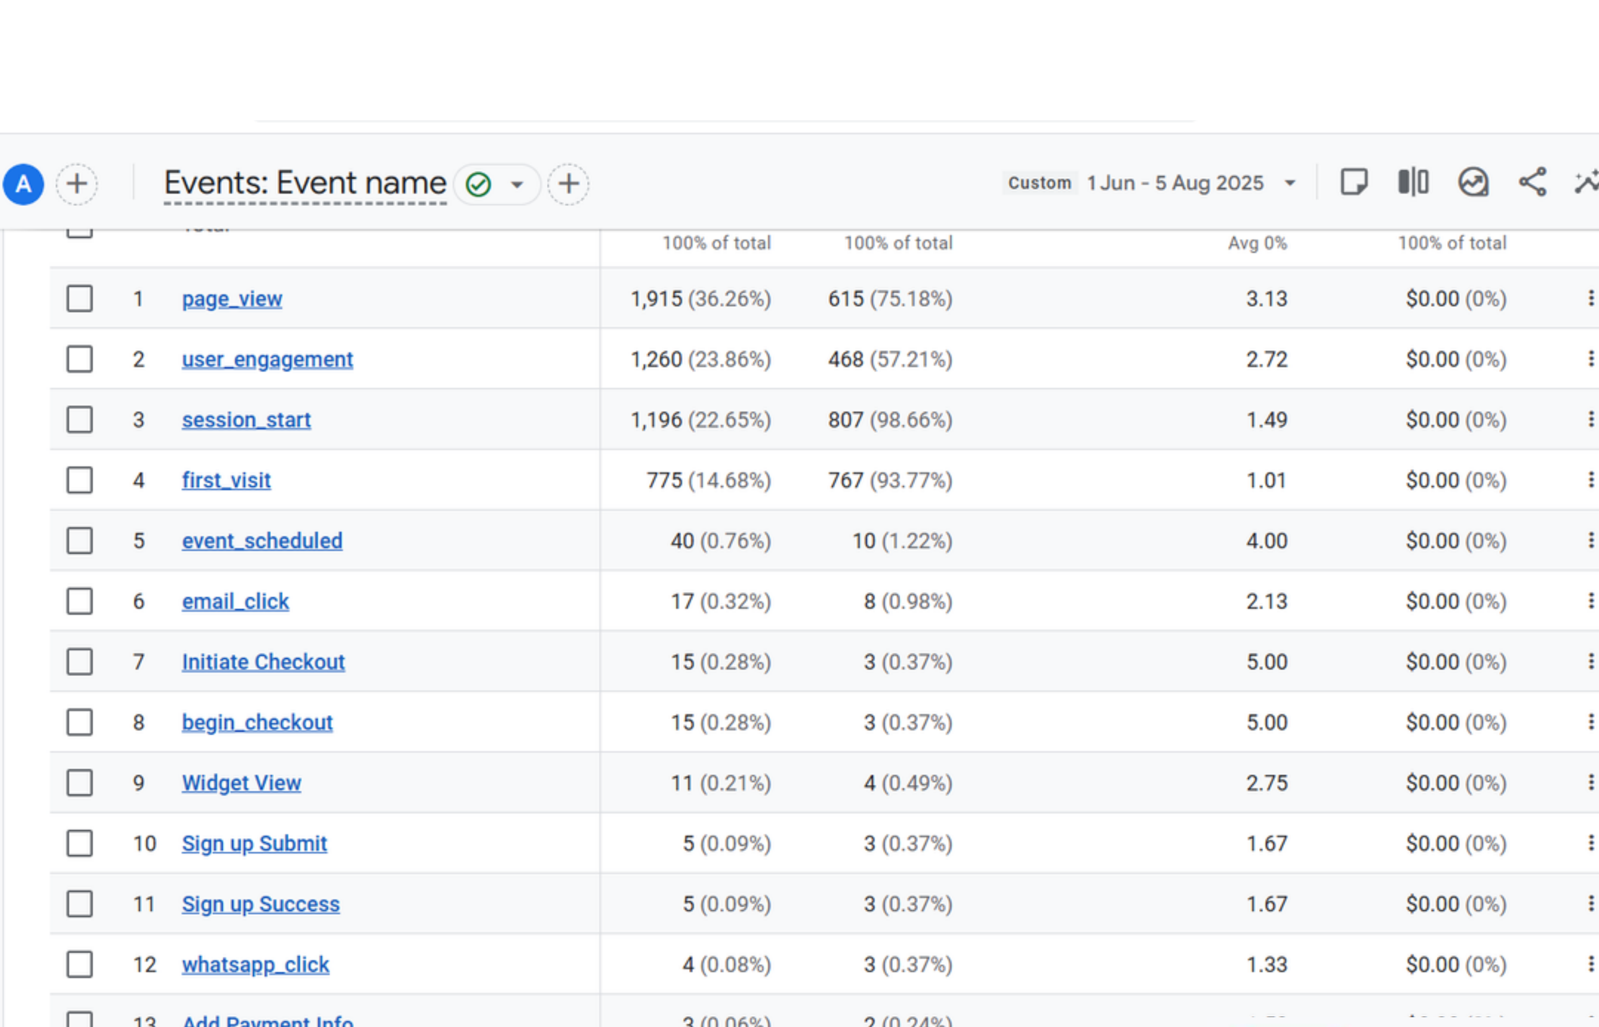Tick the checkbox for Sign up Submit row

click(x=79, y=843)
